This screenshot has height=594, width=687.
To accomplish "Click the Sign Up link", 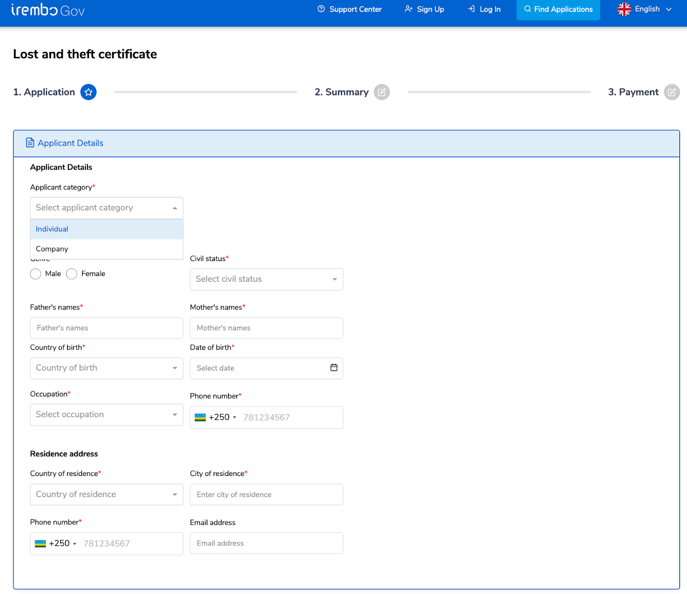I will 425,9.
